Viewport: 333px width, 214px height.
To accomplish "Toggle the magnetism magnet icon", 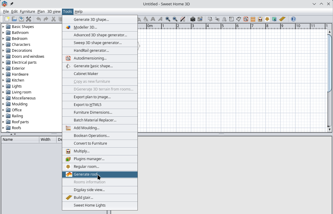I will point(183,19).
